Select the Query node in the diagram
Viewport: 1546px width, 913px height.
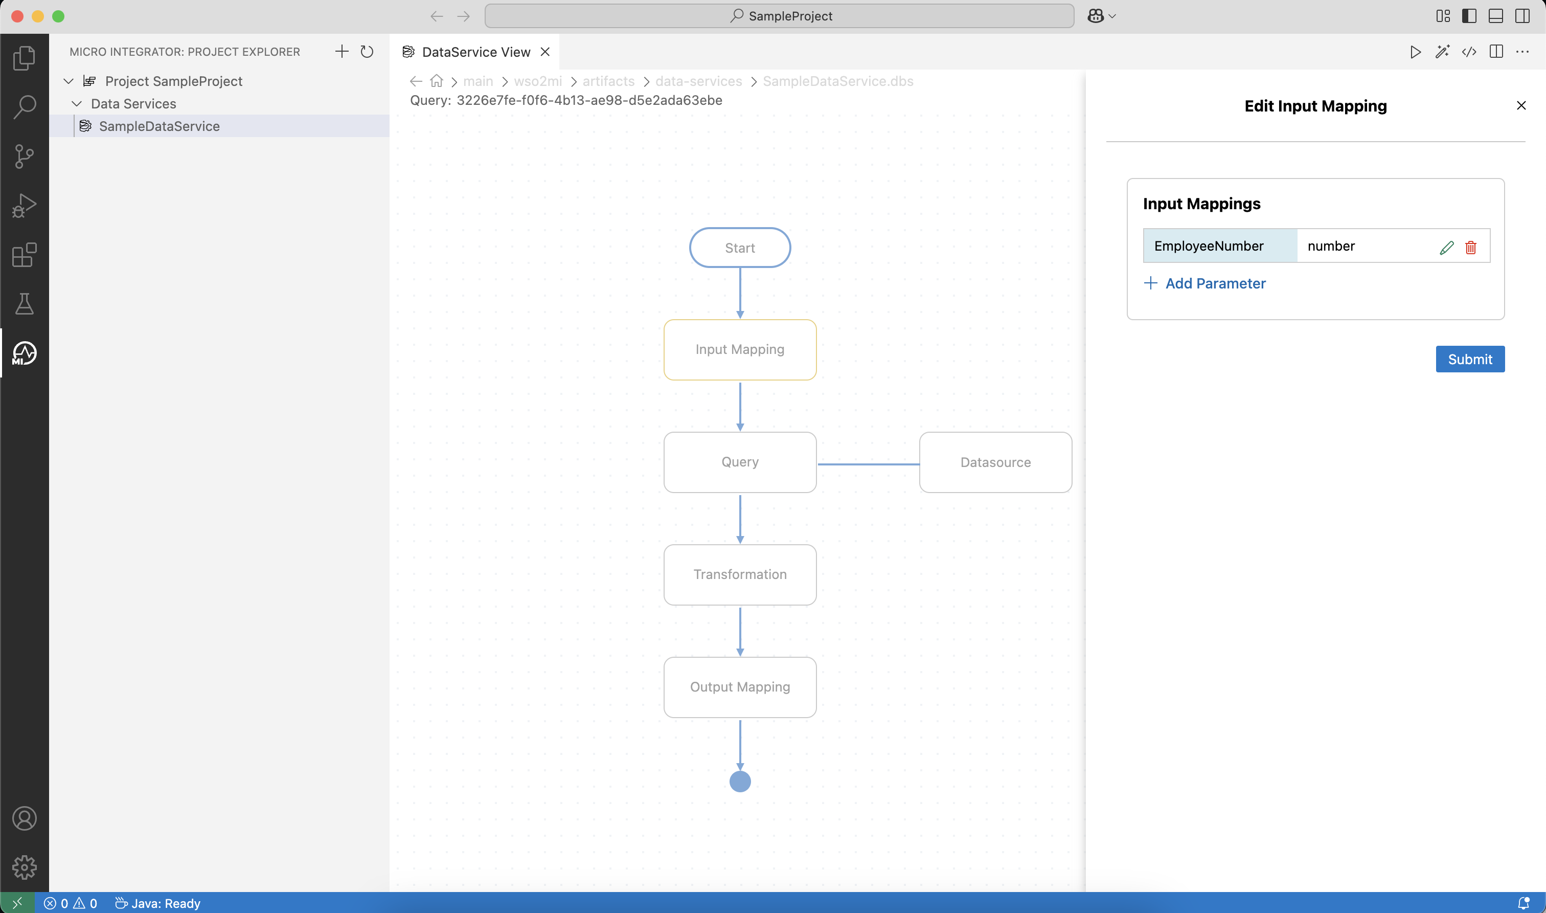[740, 462]
